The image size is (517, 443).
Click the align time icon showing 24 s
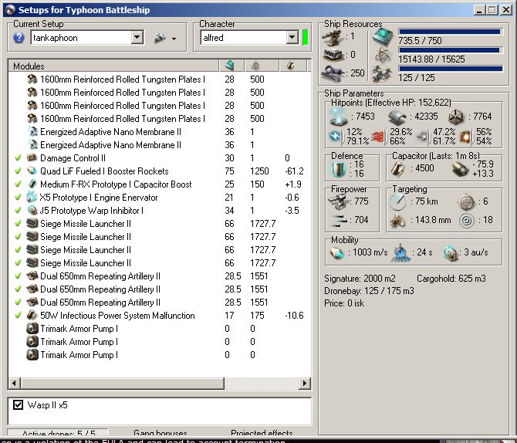click(400, 253)
